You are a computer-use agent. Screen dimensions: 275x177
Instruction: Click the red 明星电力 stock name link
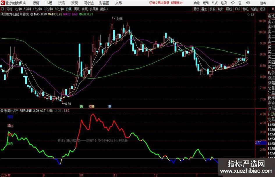177,3
